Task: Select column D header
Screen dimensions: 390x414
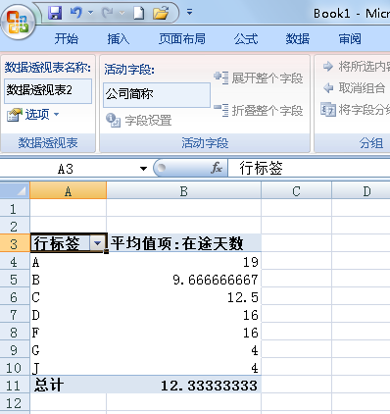Action: tap(361, 191)
